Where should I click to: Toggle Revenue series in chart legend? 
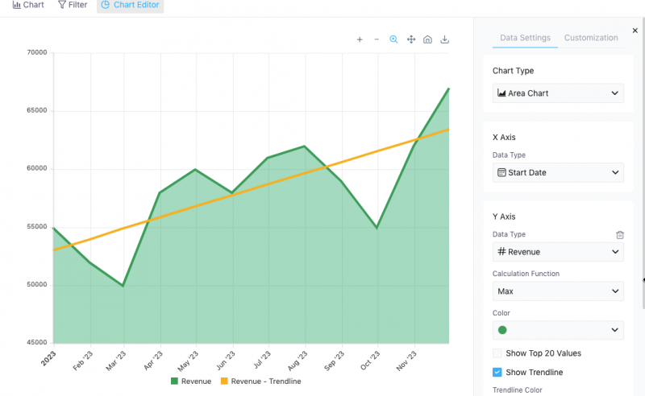(191, 382)
